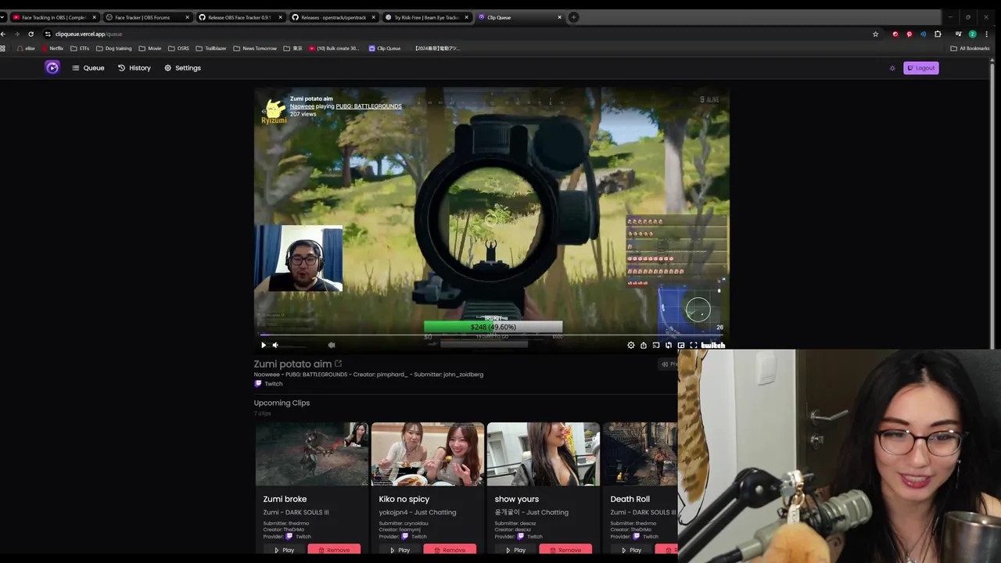
Task: Click Twitch provider icon on Zumi broke card
Action: (289, 536)
